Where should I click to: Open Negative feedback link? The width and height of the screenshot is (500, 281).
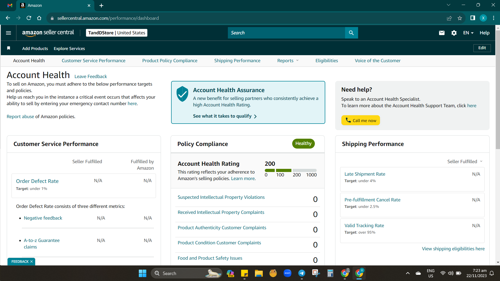coord(43,218)
